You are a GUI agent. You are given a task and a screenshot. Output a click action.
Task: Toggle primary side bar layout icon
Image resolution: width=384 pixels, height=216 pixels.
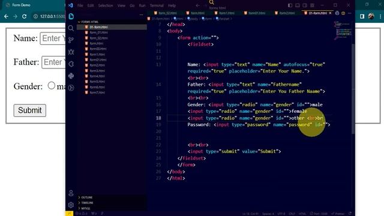click(290, 5)
